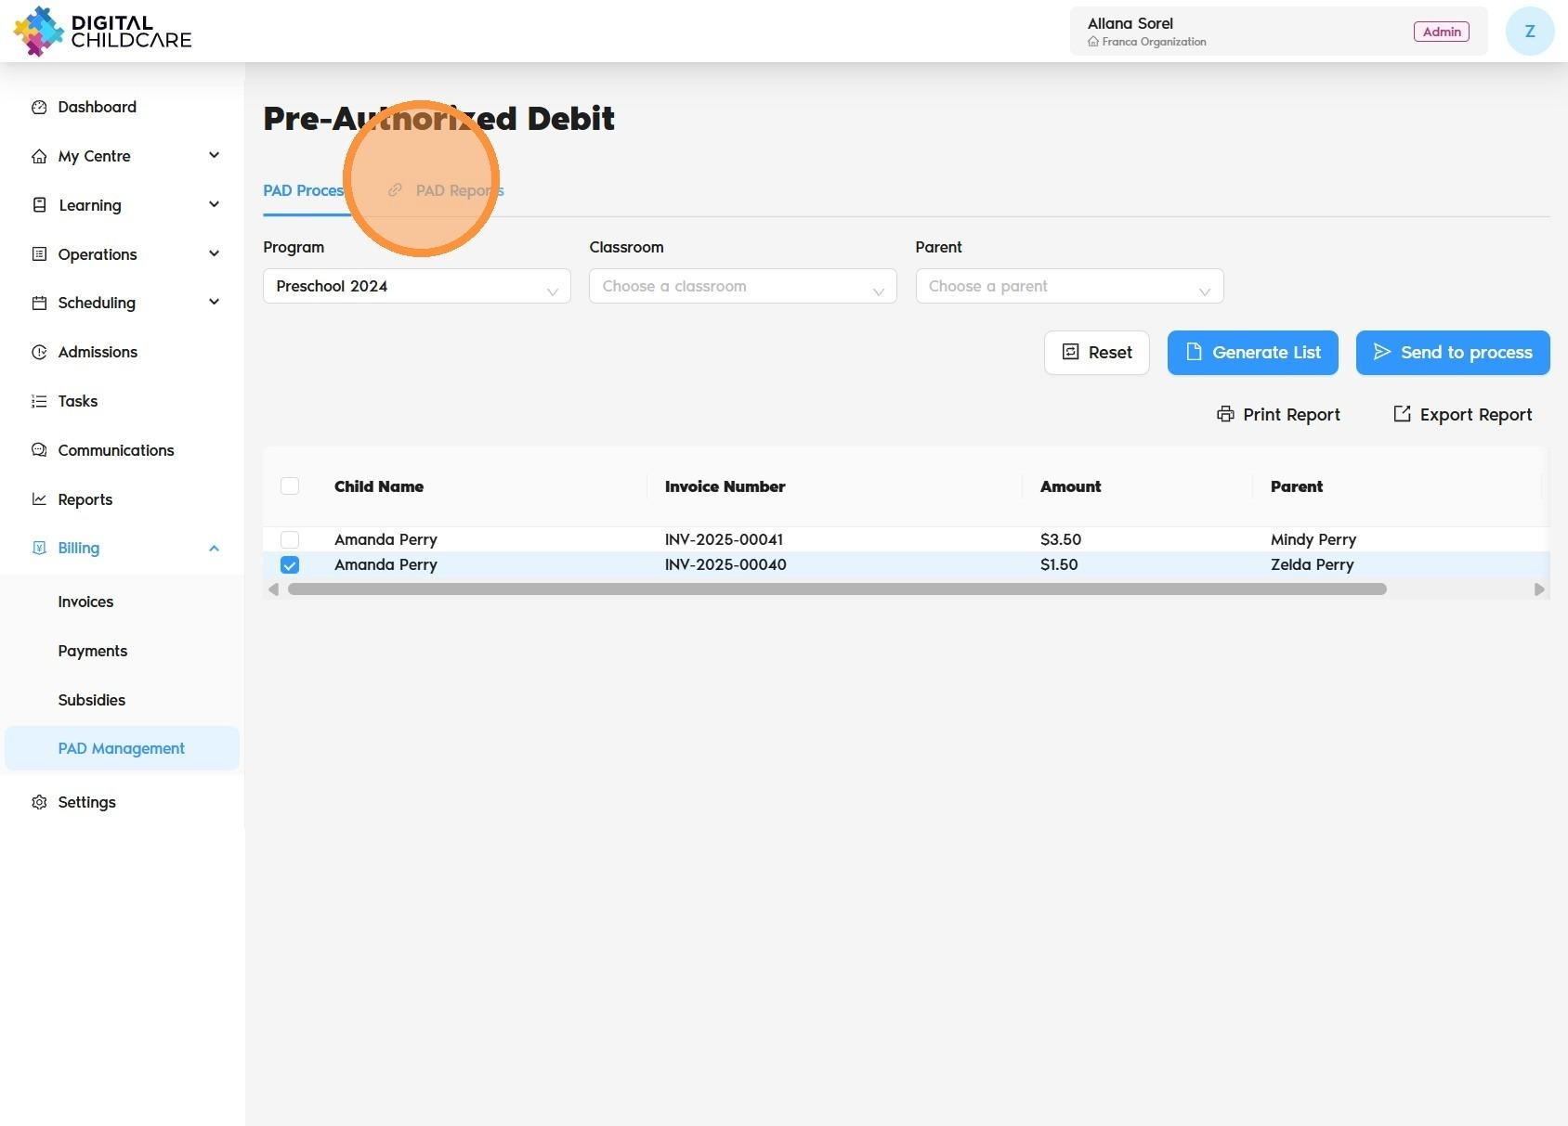The height and width of the screenshot is (1126, 1568).
Task: Expand the Scheduling menu chevron
Action: (x=214, y=302)
